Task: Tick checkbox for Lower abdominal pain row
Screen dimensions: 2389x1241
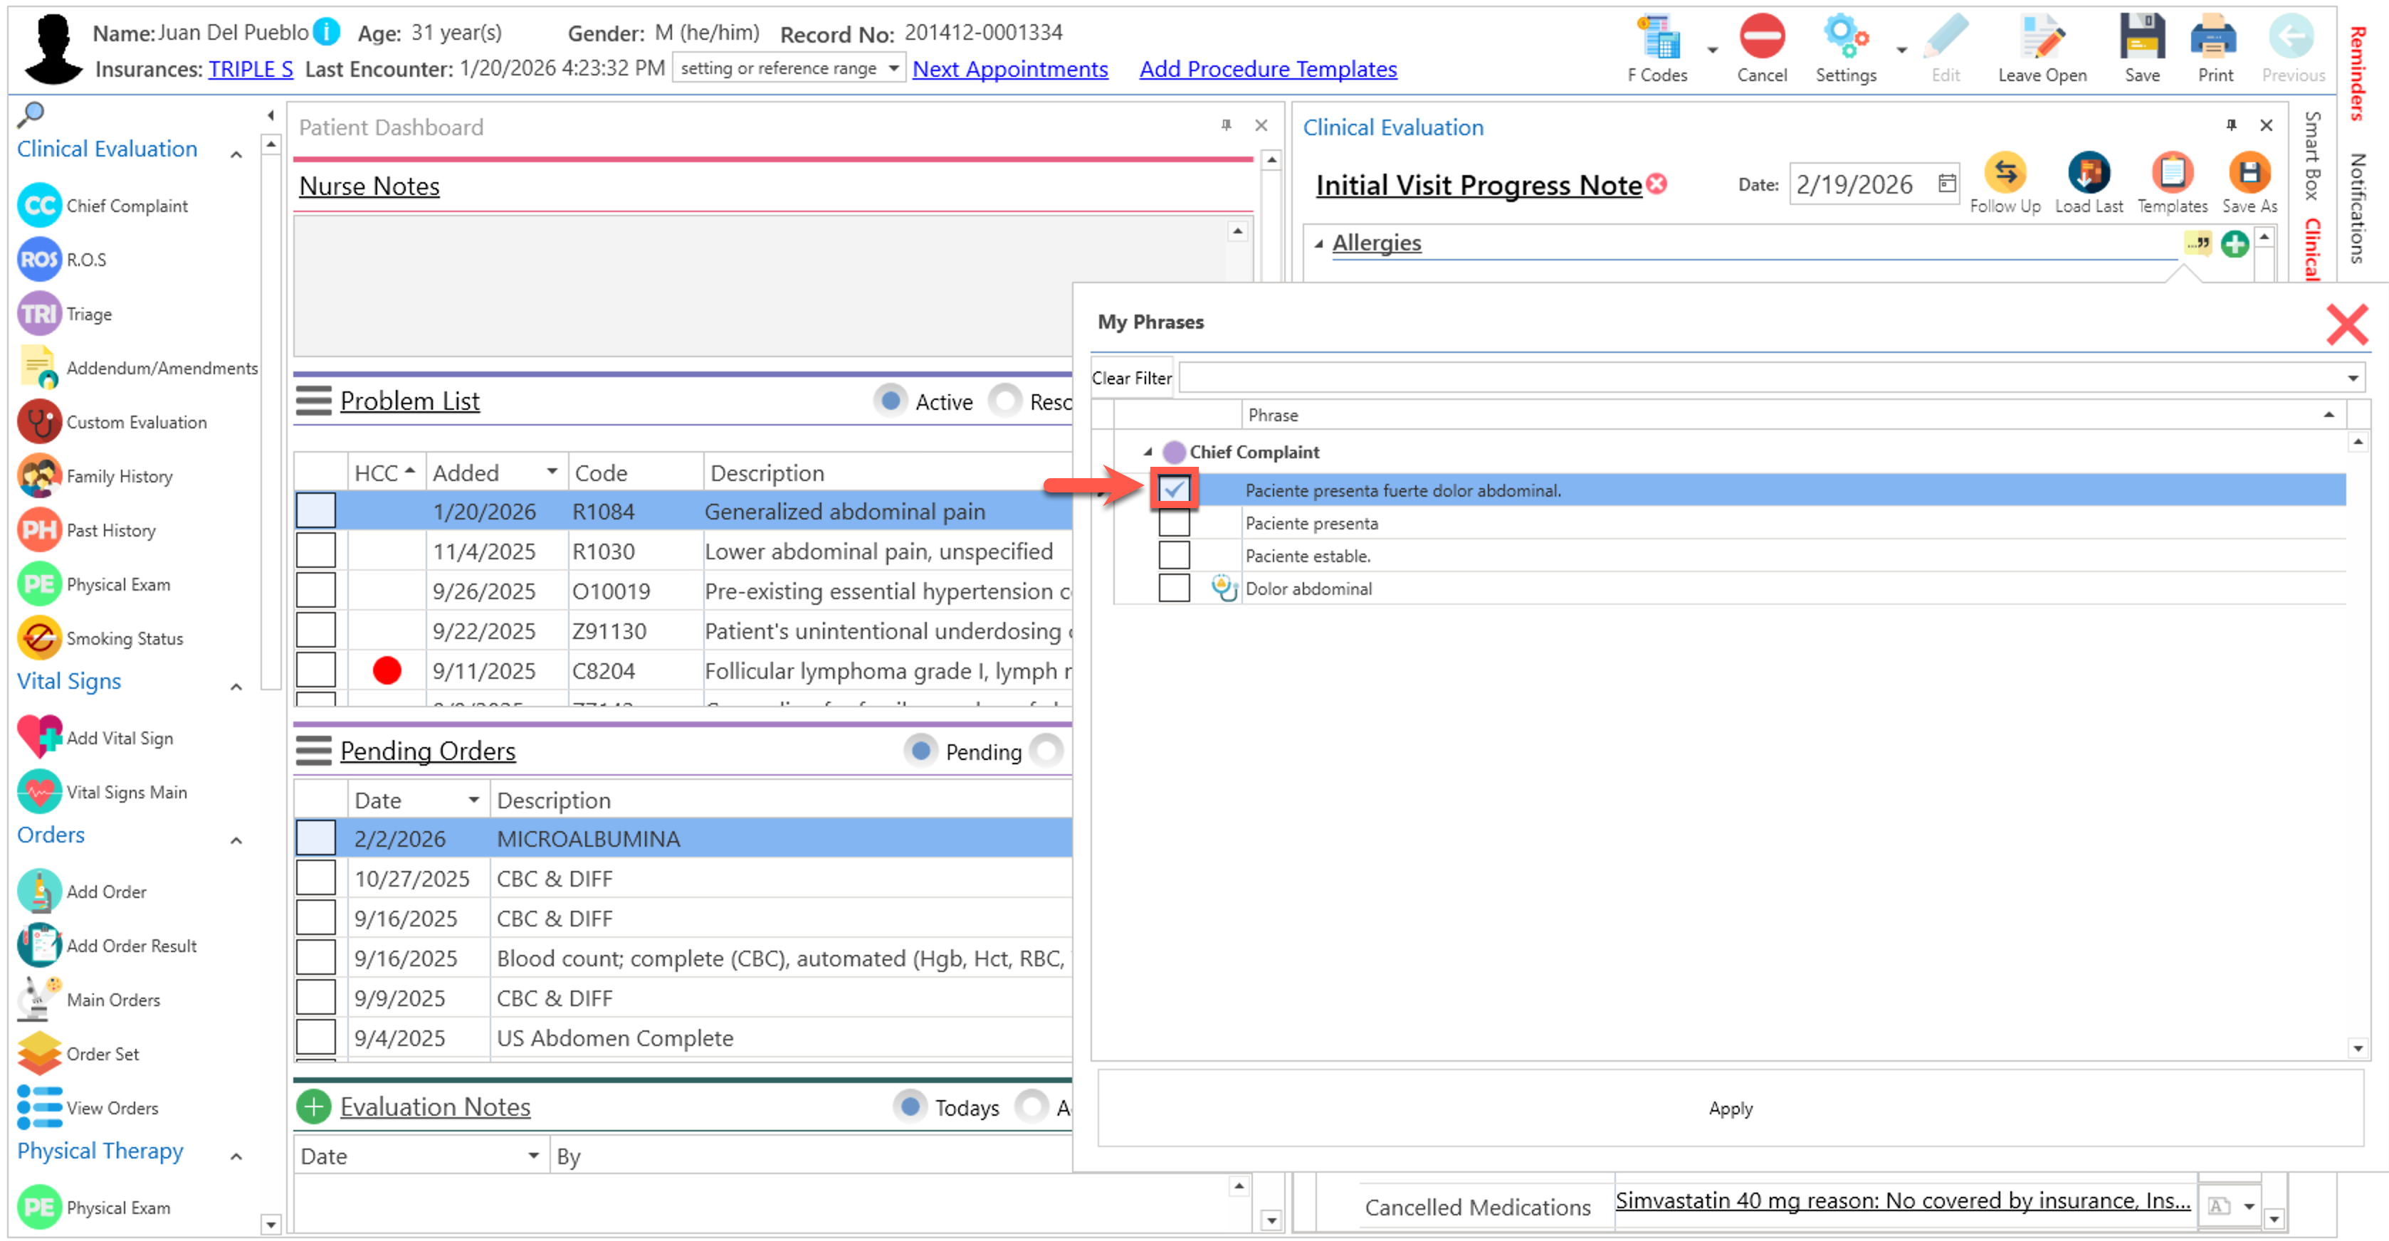Action: pos(315,551)
